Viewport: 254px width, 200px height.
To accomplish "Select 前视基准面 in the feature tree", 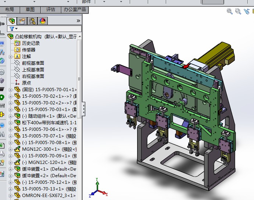I will [33, 63].
